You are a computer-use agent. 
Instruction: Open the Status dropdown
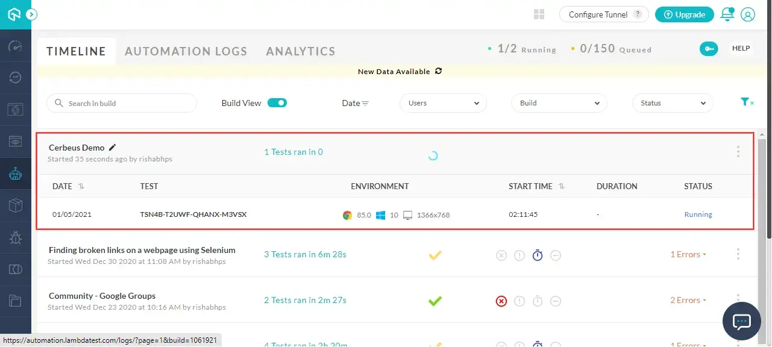672,103
